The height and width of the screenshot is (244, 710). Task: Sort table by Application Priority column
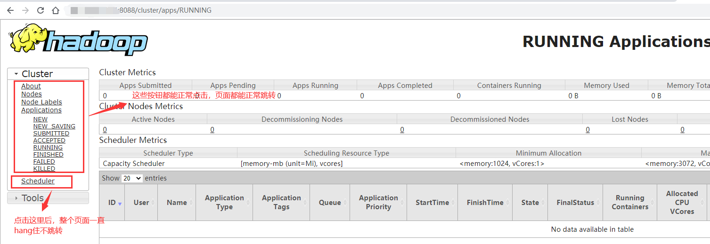click(378, 203)
